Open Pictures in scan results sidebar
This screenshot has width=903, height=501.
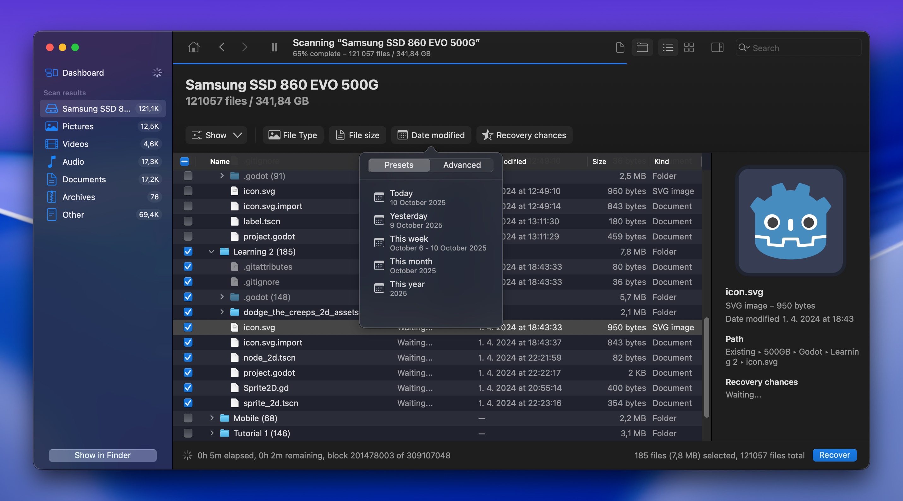(78, 126)
